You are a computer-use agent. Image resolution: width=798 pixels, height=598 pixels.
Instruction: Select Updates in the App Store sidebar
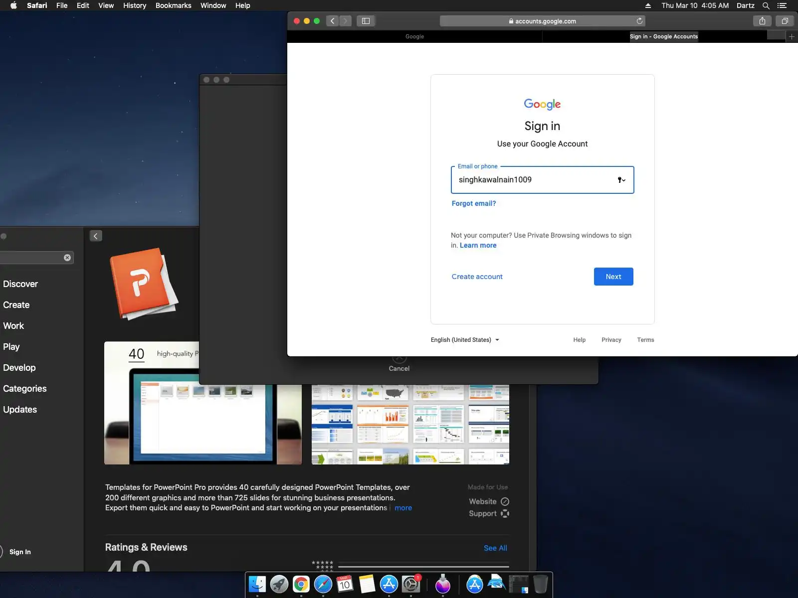(20, 410)
